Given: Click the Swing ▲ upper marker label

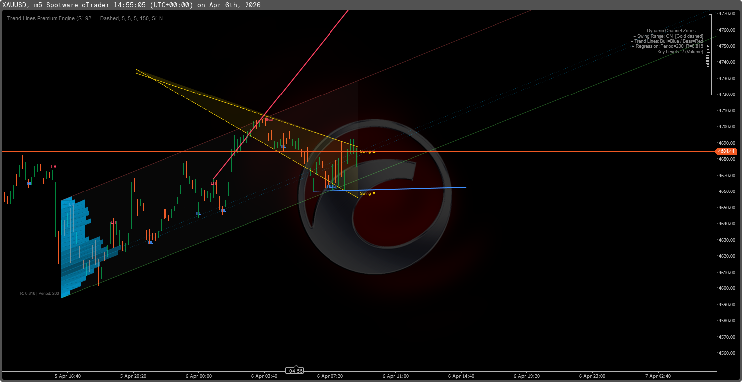Looking at the screenshot, I should coord(367,151).
